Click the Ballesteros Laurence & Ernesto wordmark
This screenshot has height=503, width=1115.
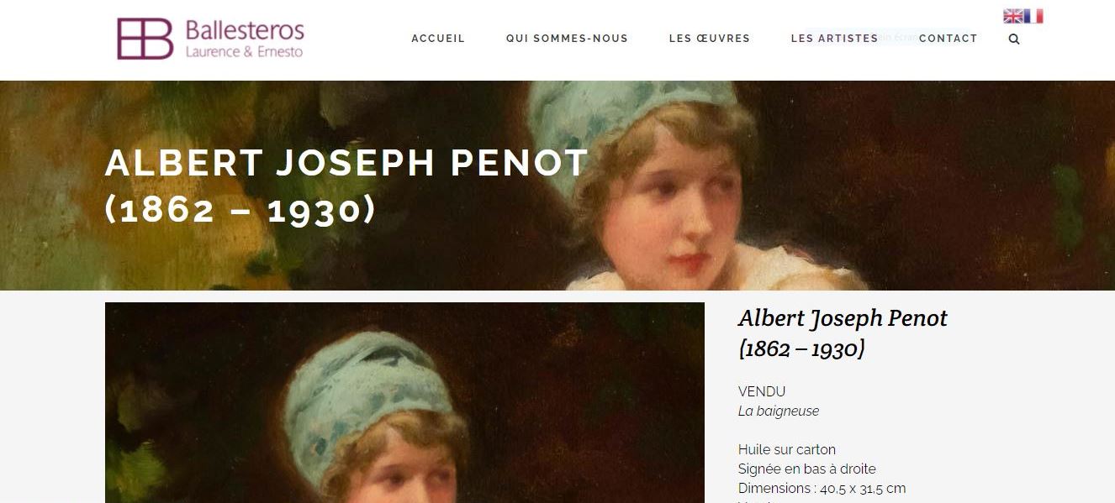tap(244, 39)
